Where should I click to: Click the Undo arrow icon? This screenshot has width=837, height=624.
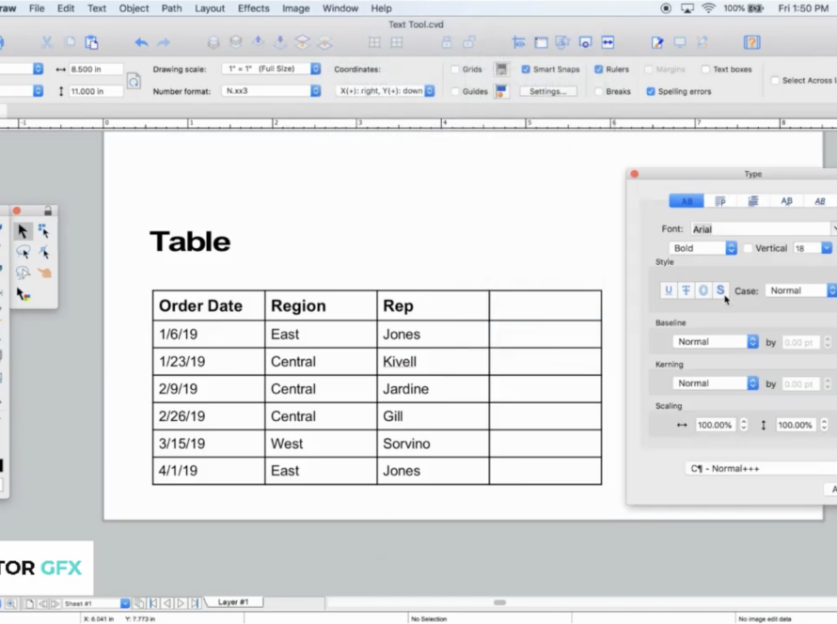click(141, 42)
